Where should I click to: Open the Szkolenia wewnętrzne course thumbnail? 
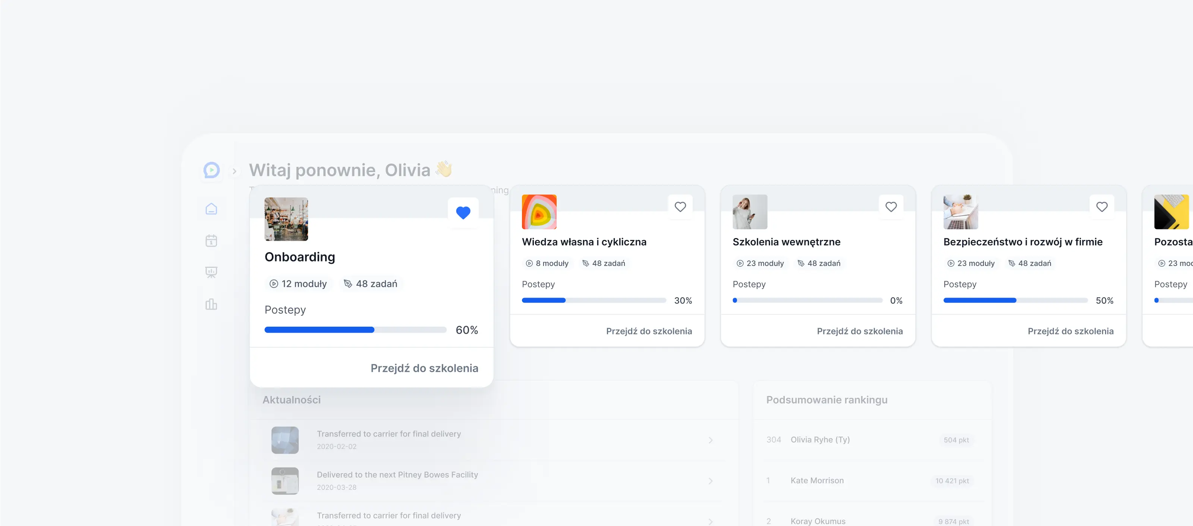point(749,212)
